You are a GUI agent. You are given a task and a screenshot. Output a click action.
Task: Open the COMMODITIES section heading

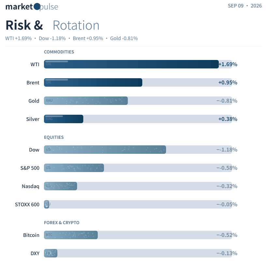coord(59,52)
